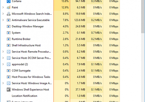The width and height of the screenshot is (145, 102).
Task: Expand Service Host: Windows Image group
Action: pos(3,83)
